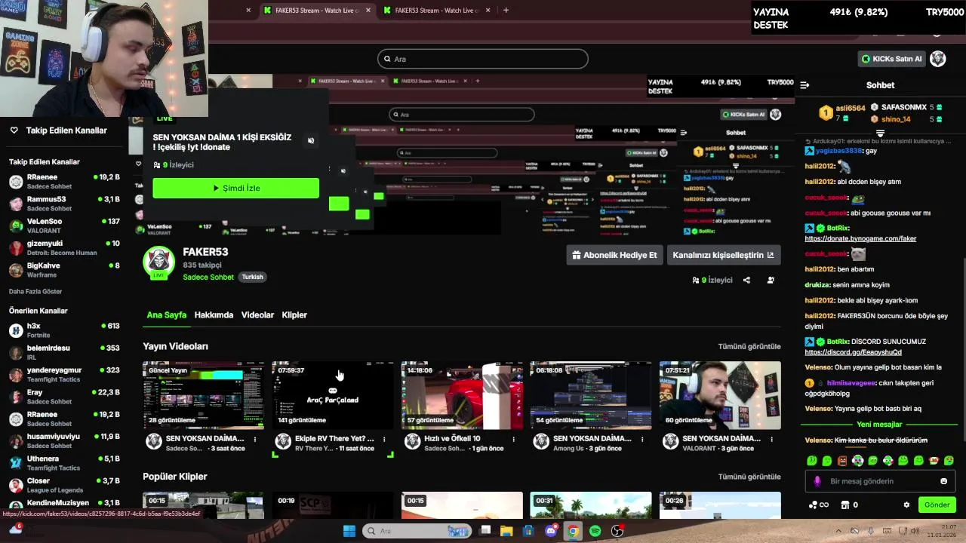Click the share icon beside viewer count
This screenshot has width=966, height=543.
pos(746,280)
